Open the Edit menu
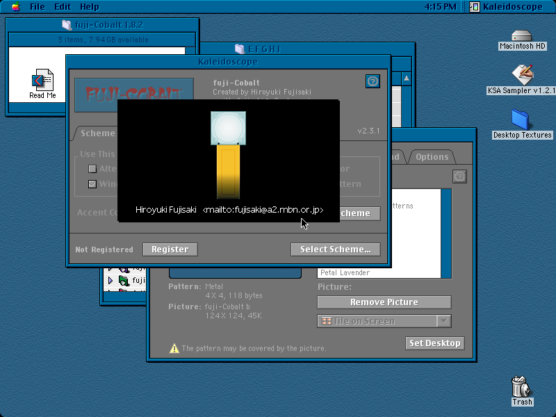The width and height of the screenshot is (556, 417). [x=63, y=7]
